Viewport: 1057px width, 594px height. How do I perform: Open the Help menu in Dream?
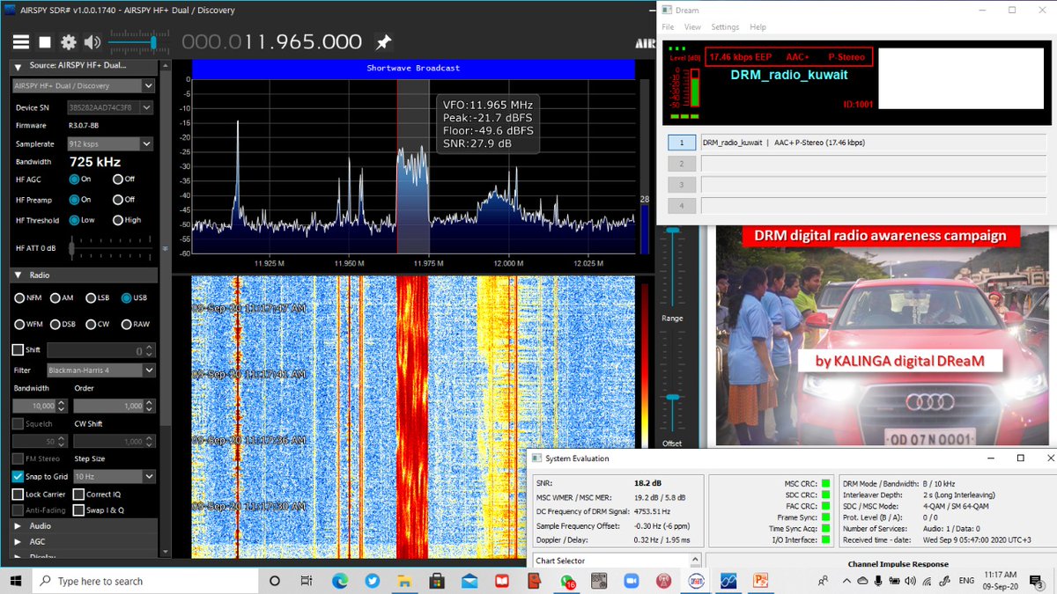click(x=758, y=27)
